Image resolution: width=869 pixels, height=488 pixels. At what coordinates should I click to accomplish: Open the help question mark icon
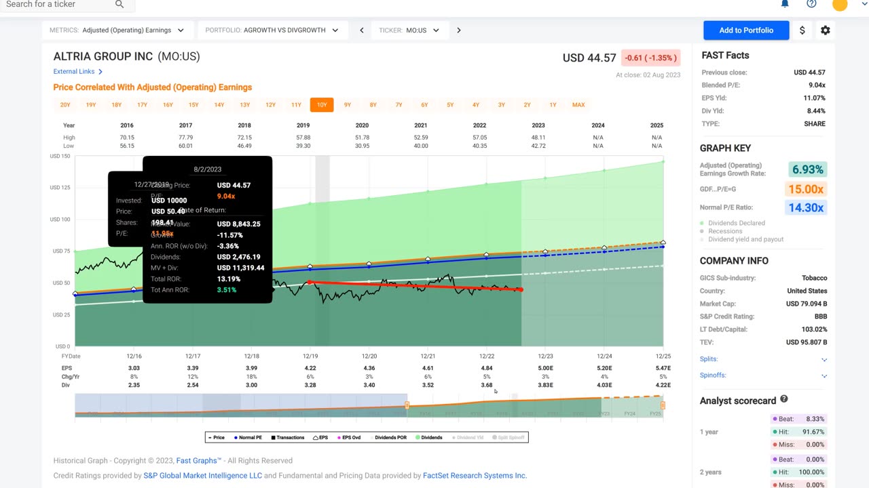tap(811, 3)
